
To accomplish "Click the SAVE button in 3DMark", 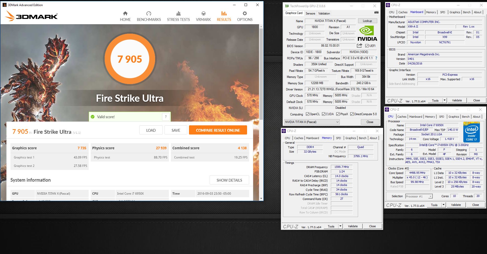I will pos(176,130).
